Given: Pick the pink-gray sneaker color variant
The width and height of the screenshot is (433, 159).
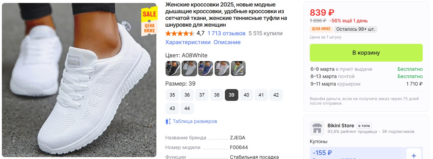Looking at the screenshot, I should coord(222,68).
